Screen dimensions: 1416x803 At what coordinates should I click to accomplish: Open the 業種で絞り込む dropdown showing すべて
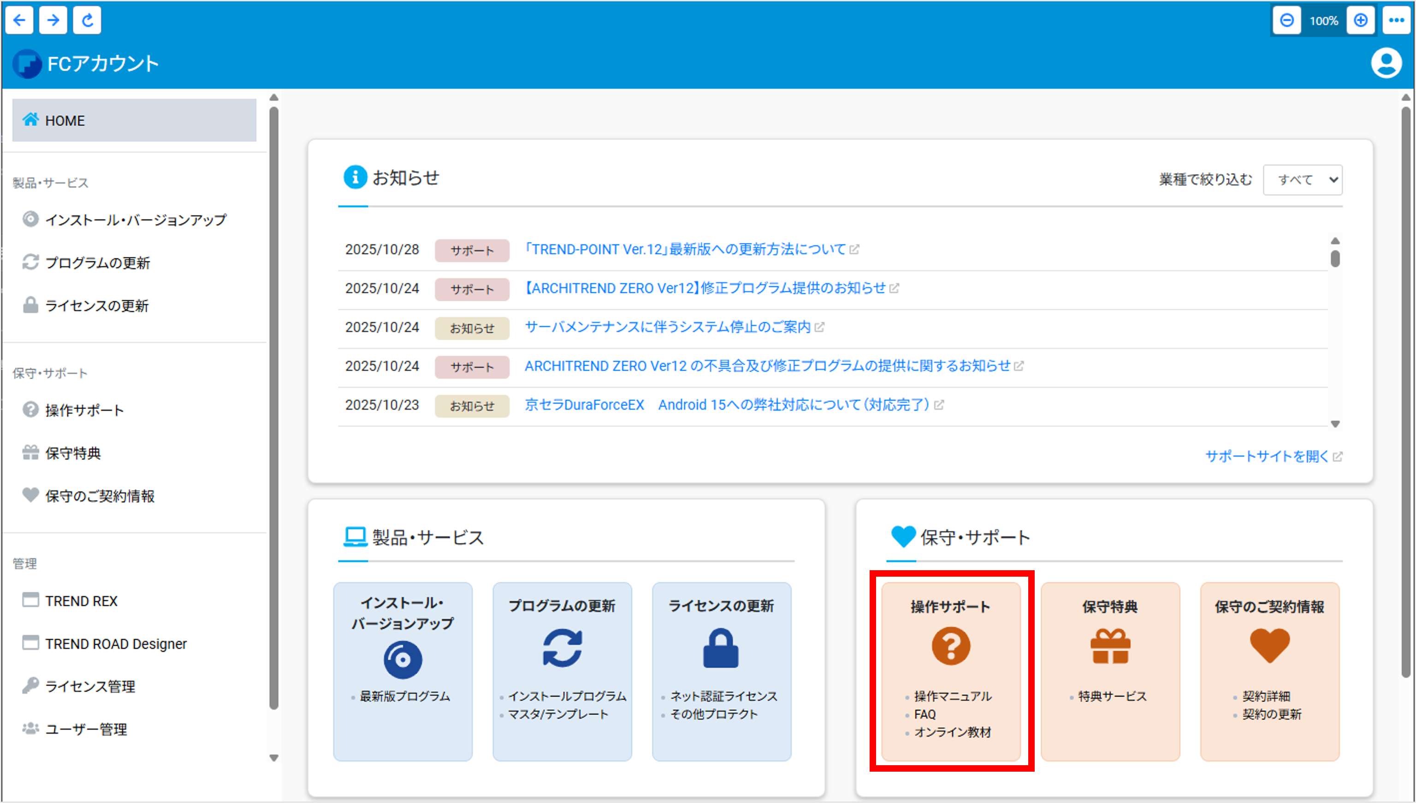[x=1303, y=180]
